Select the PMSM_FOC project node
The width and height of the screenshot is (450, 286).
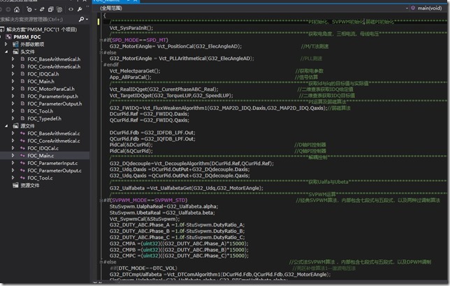[27, 37]
